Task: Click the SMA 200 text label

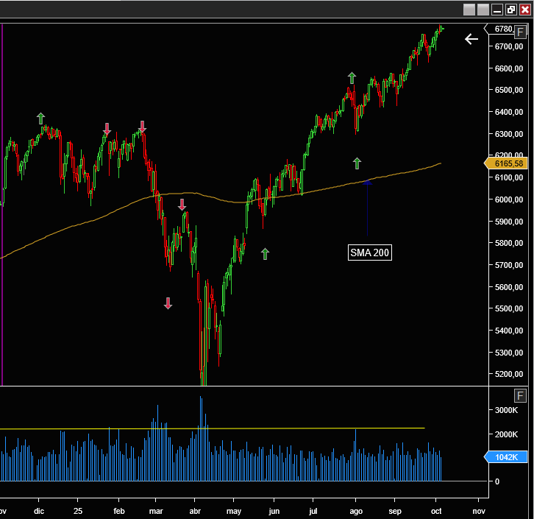Action: pos(370,253)
